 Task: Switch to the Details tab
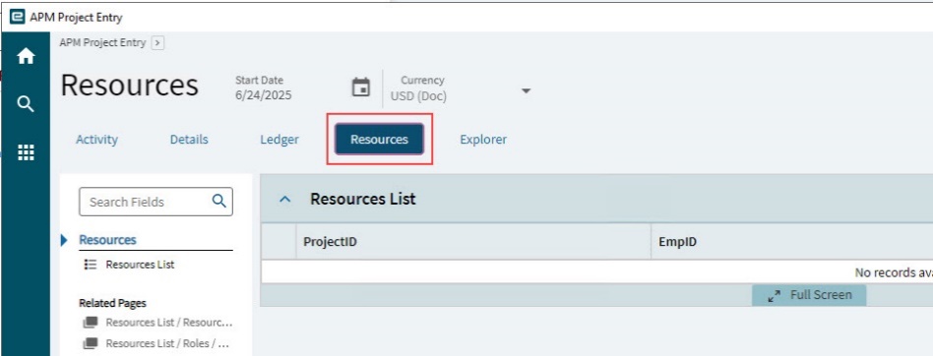189,140
